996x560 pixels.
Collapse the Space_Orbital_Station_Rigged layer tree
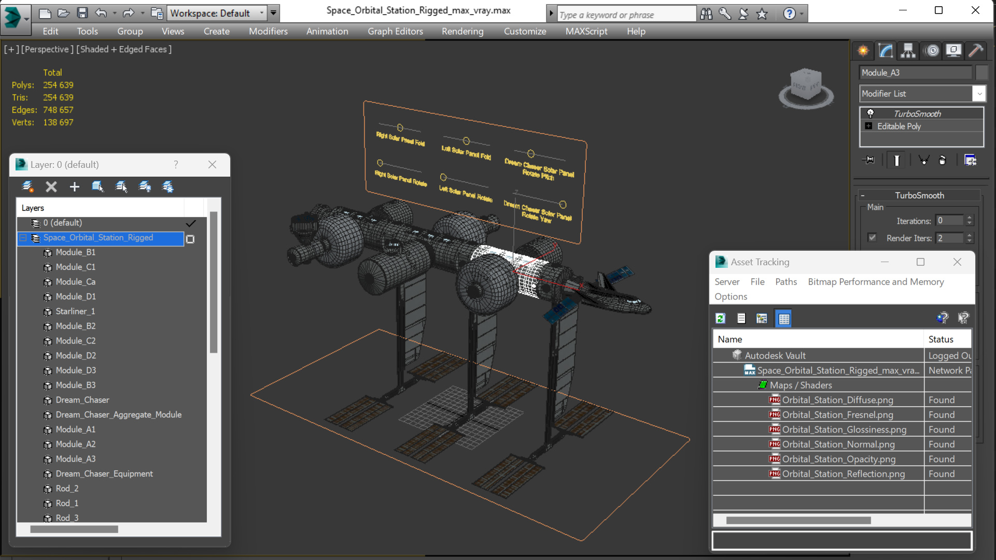click(23, 238)
